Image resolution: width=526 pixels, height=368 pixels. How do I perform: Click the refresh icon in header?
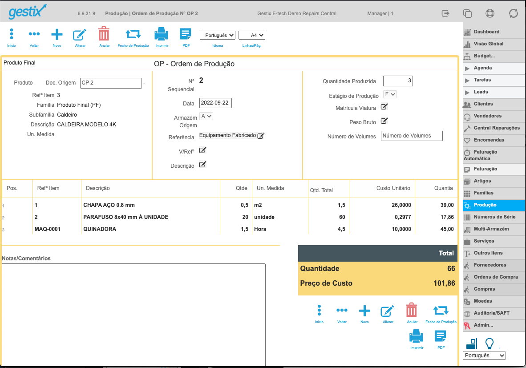point(513,13)
